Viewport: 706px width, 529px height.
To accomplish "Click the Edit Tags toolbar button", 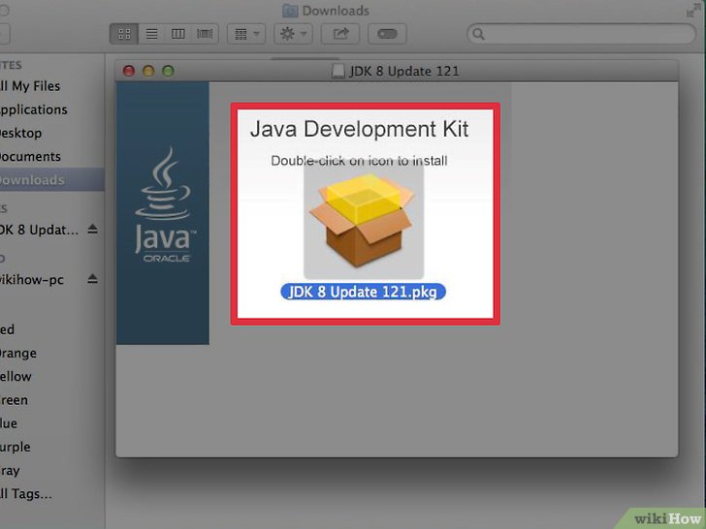I will (x=387, y=34).
